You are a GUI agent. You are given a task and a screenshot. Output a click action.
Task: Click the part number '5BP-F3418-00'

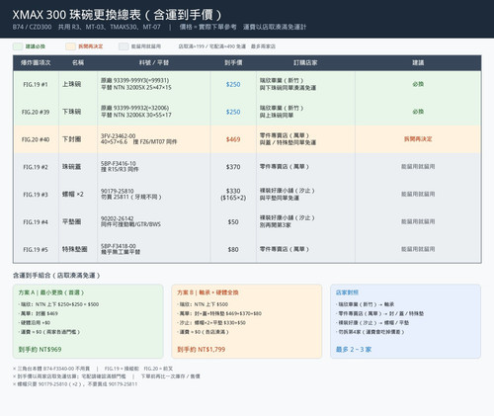click(119, 246)
